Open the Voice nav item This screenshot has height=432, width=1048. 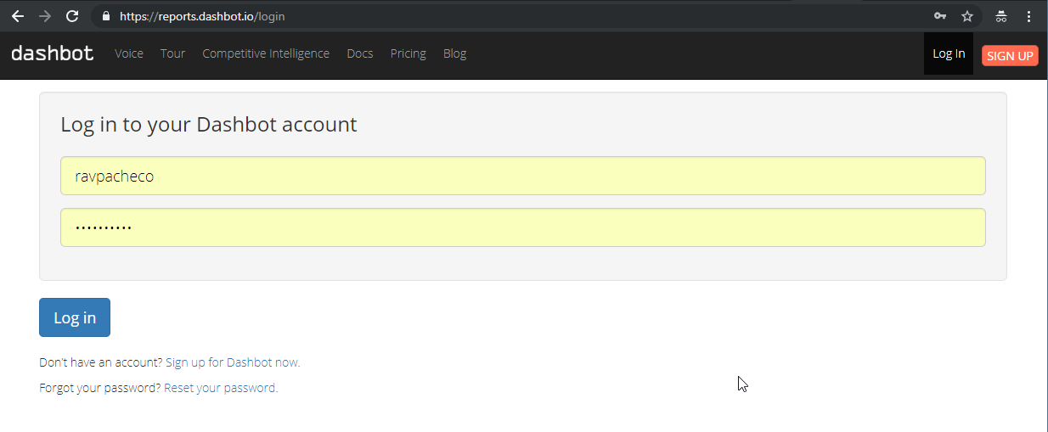point(129,53)
